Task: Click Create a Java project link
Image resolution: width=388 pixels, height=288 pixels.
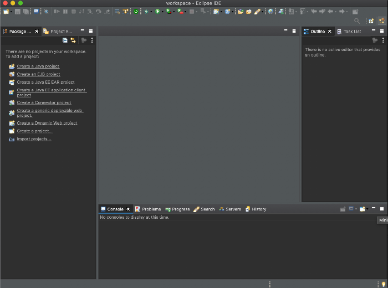Action: 38,66
